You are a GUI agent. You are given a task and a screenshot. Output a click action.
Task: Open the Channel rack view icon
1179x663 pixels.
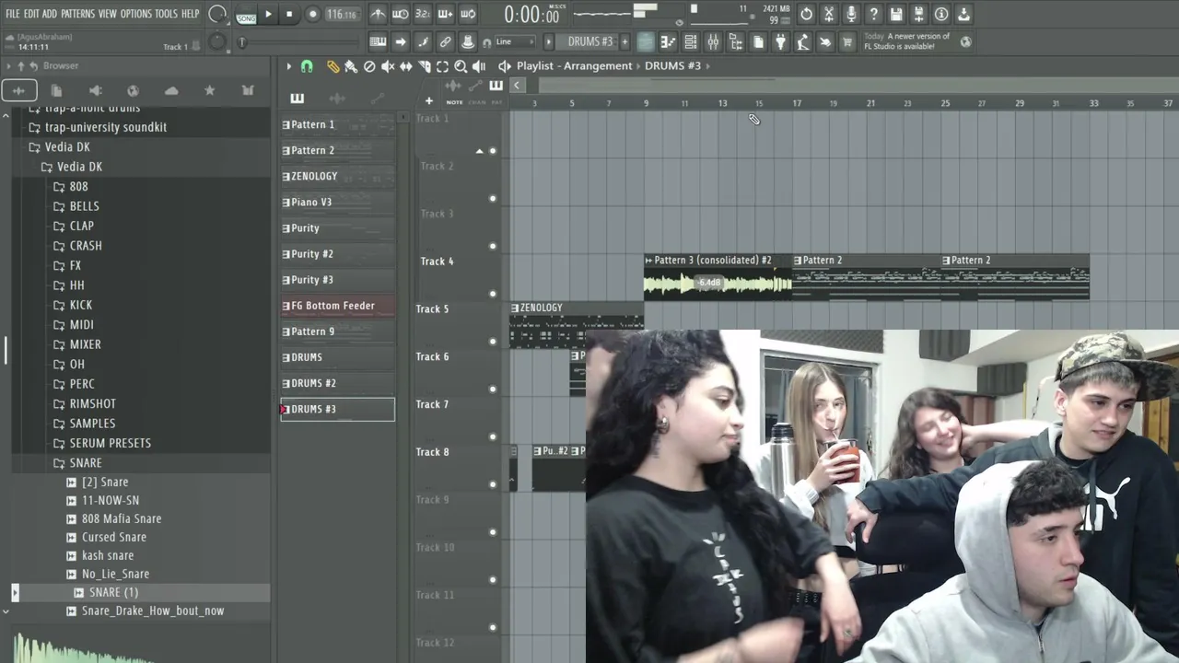pyautogui.click(x=690, y=41)
